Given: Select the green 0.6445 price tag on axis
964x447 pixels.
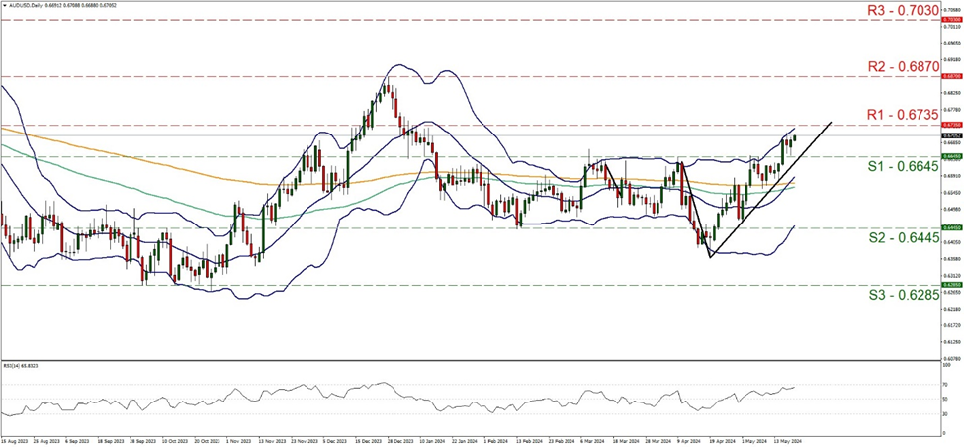Looking at the screenshot, I should (950, 227).
